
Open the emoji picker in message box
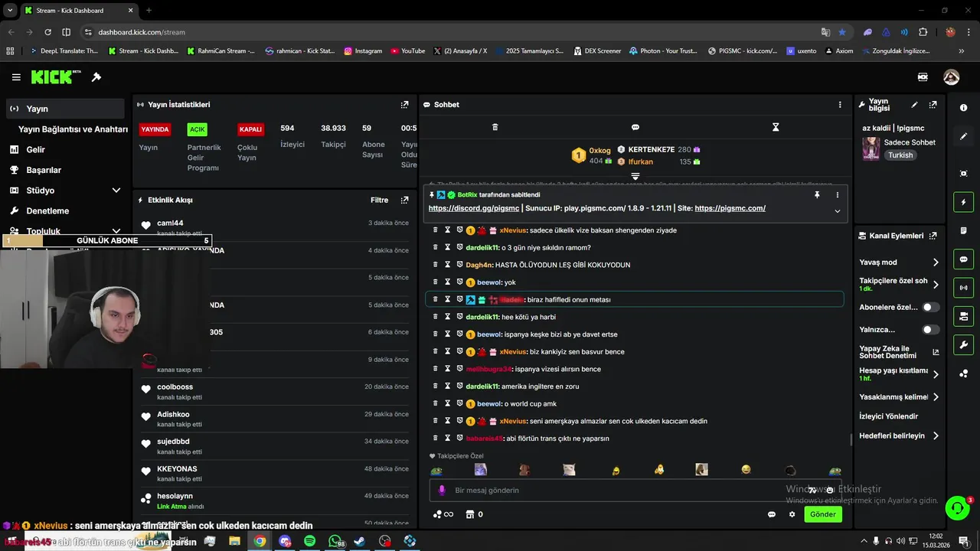point(830,490)
